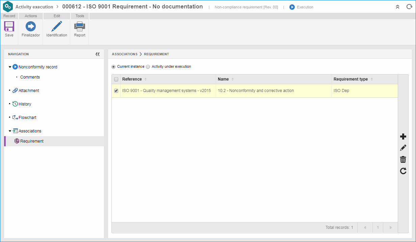
Task: Click the hexagonal gears app icon
Action: tap(8, 7)
